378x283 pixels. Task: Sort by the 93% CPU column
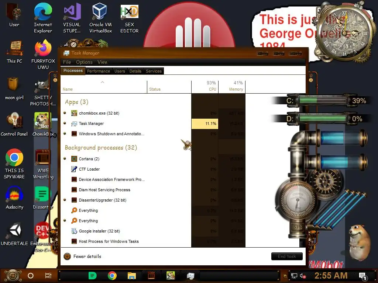point(205,87)
